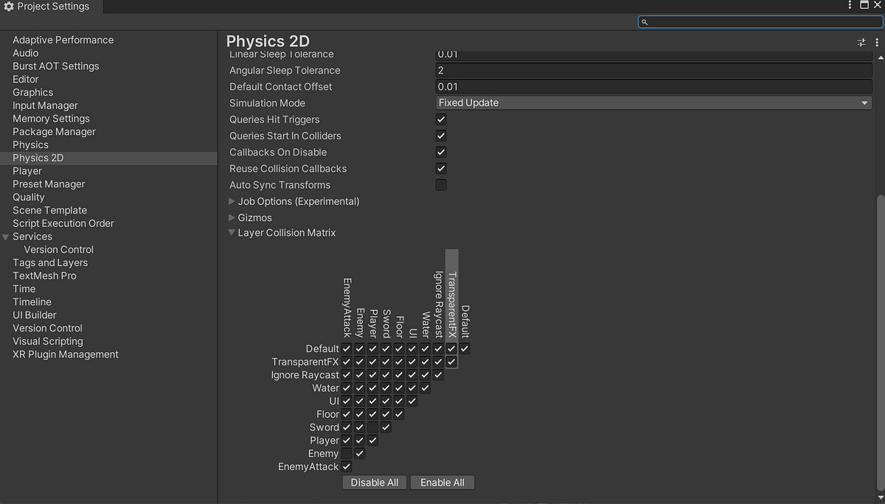Click the gear icon on Project Settings tab

coord(9,6)
